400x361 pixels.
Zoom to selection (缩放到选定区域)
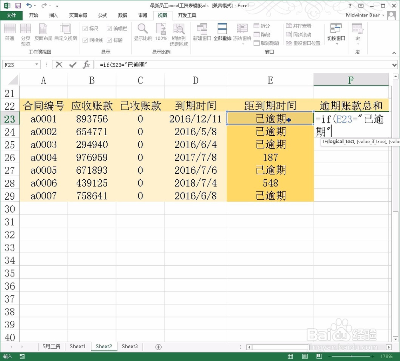pyautogui.click(x=179, y=34)
